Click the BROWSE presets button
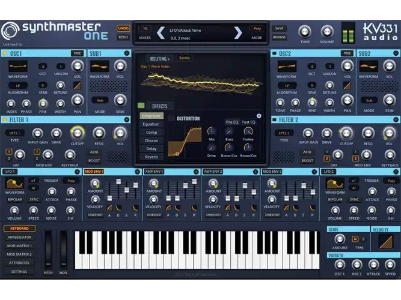This screenshot has width=401, height=300. point(279,37)
